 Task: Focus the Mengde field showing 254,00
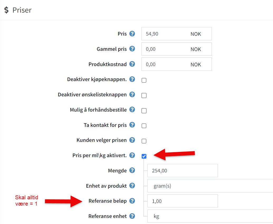(x=182, y=171)
